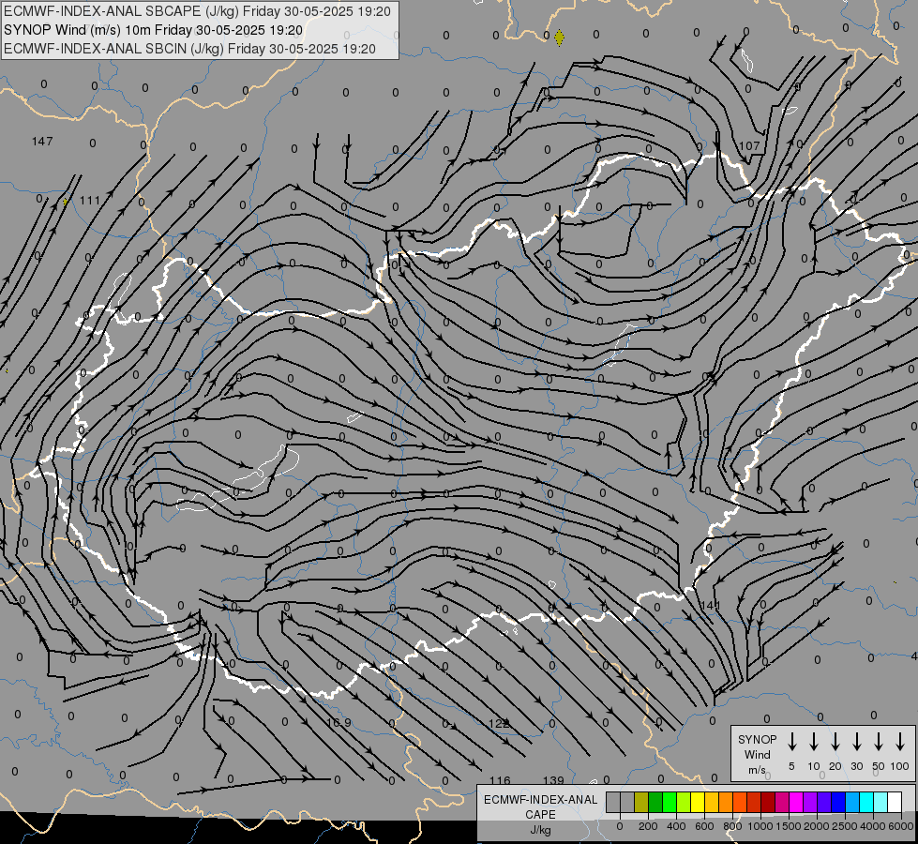Viewport: 918px width, 844px height.
Task: Click the SBCIN title line in the header box
Action: coord(189,49)
